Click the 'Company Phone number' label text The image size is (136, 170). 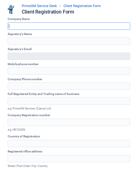[x=25, y=79]
